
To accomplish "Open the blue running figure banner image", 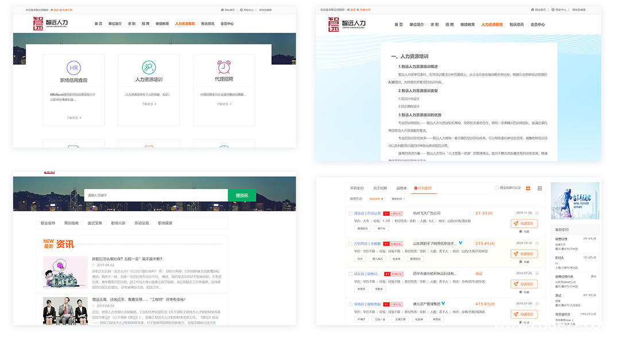I will (575, 201).
